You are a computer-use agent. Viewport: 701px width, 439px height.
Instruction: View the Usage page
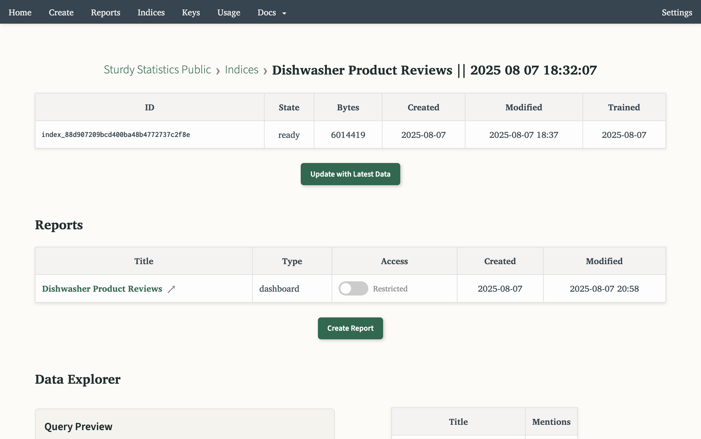[228, 12]
